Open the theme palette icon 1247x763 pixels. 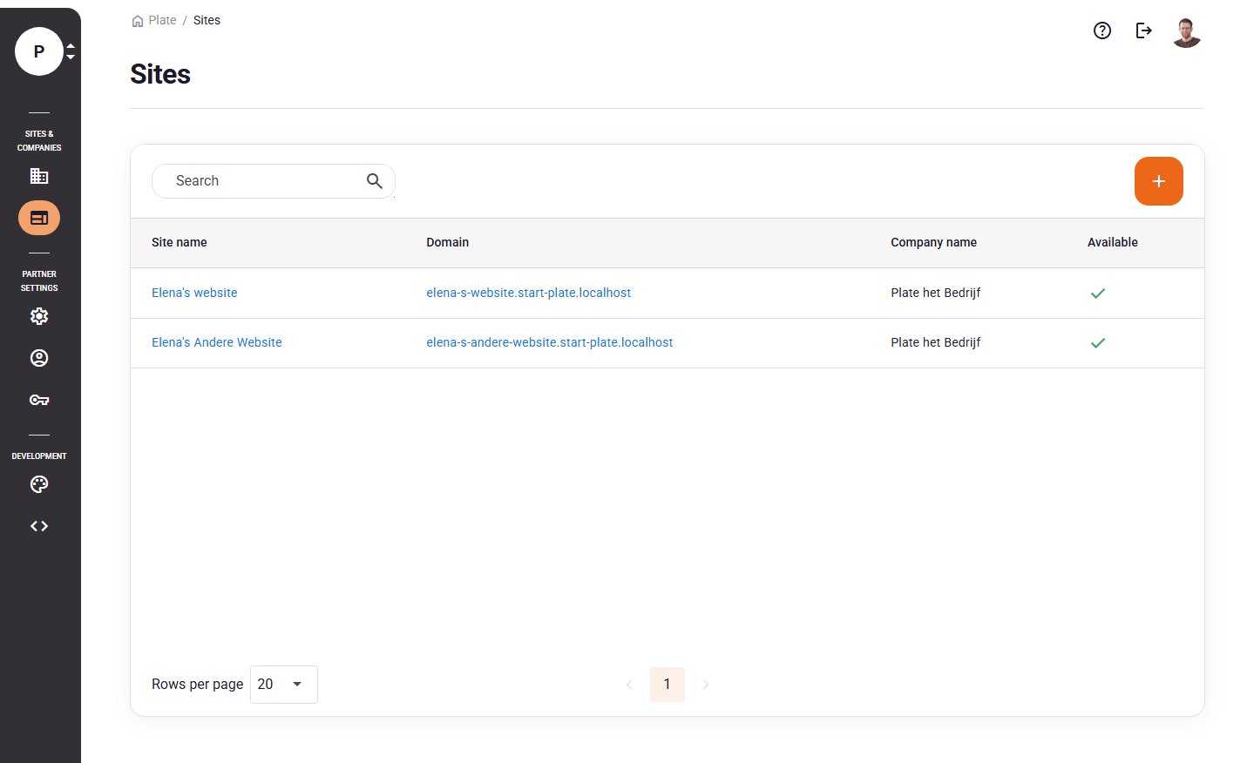tap(39, 484)
